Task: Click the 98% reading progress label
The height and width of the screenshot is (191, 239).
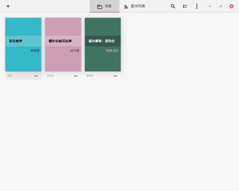Action: [x=90, y=76]
